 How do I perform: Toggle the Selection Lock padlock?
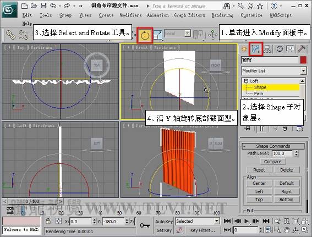pyautogui.click(x=48, y=221)
